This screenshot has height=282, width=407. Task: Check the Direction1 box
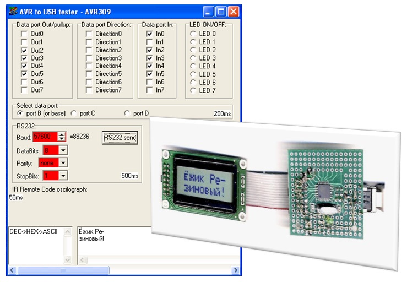89,42
